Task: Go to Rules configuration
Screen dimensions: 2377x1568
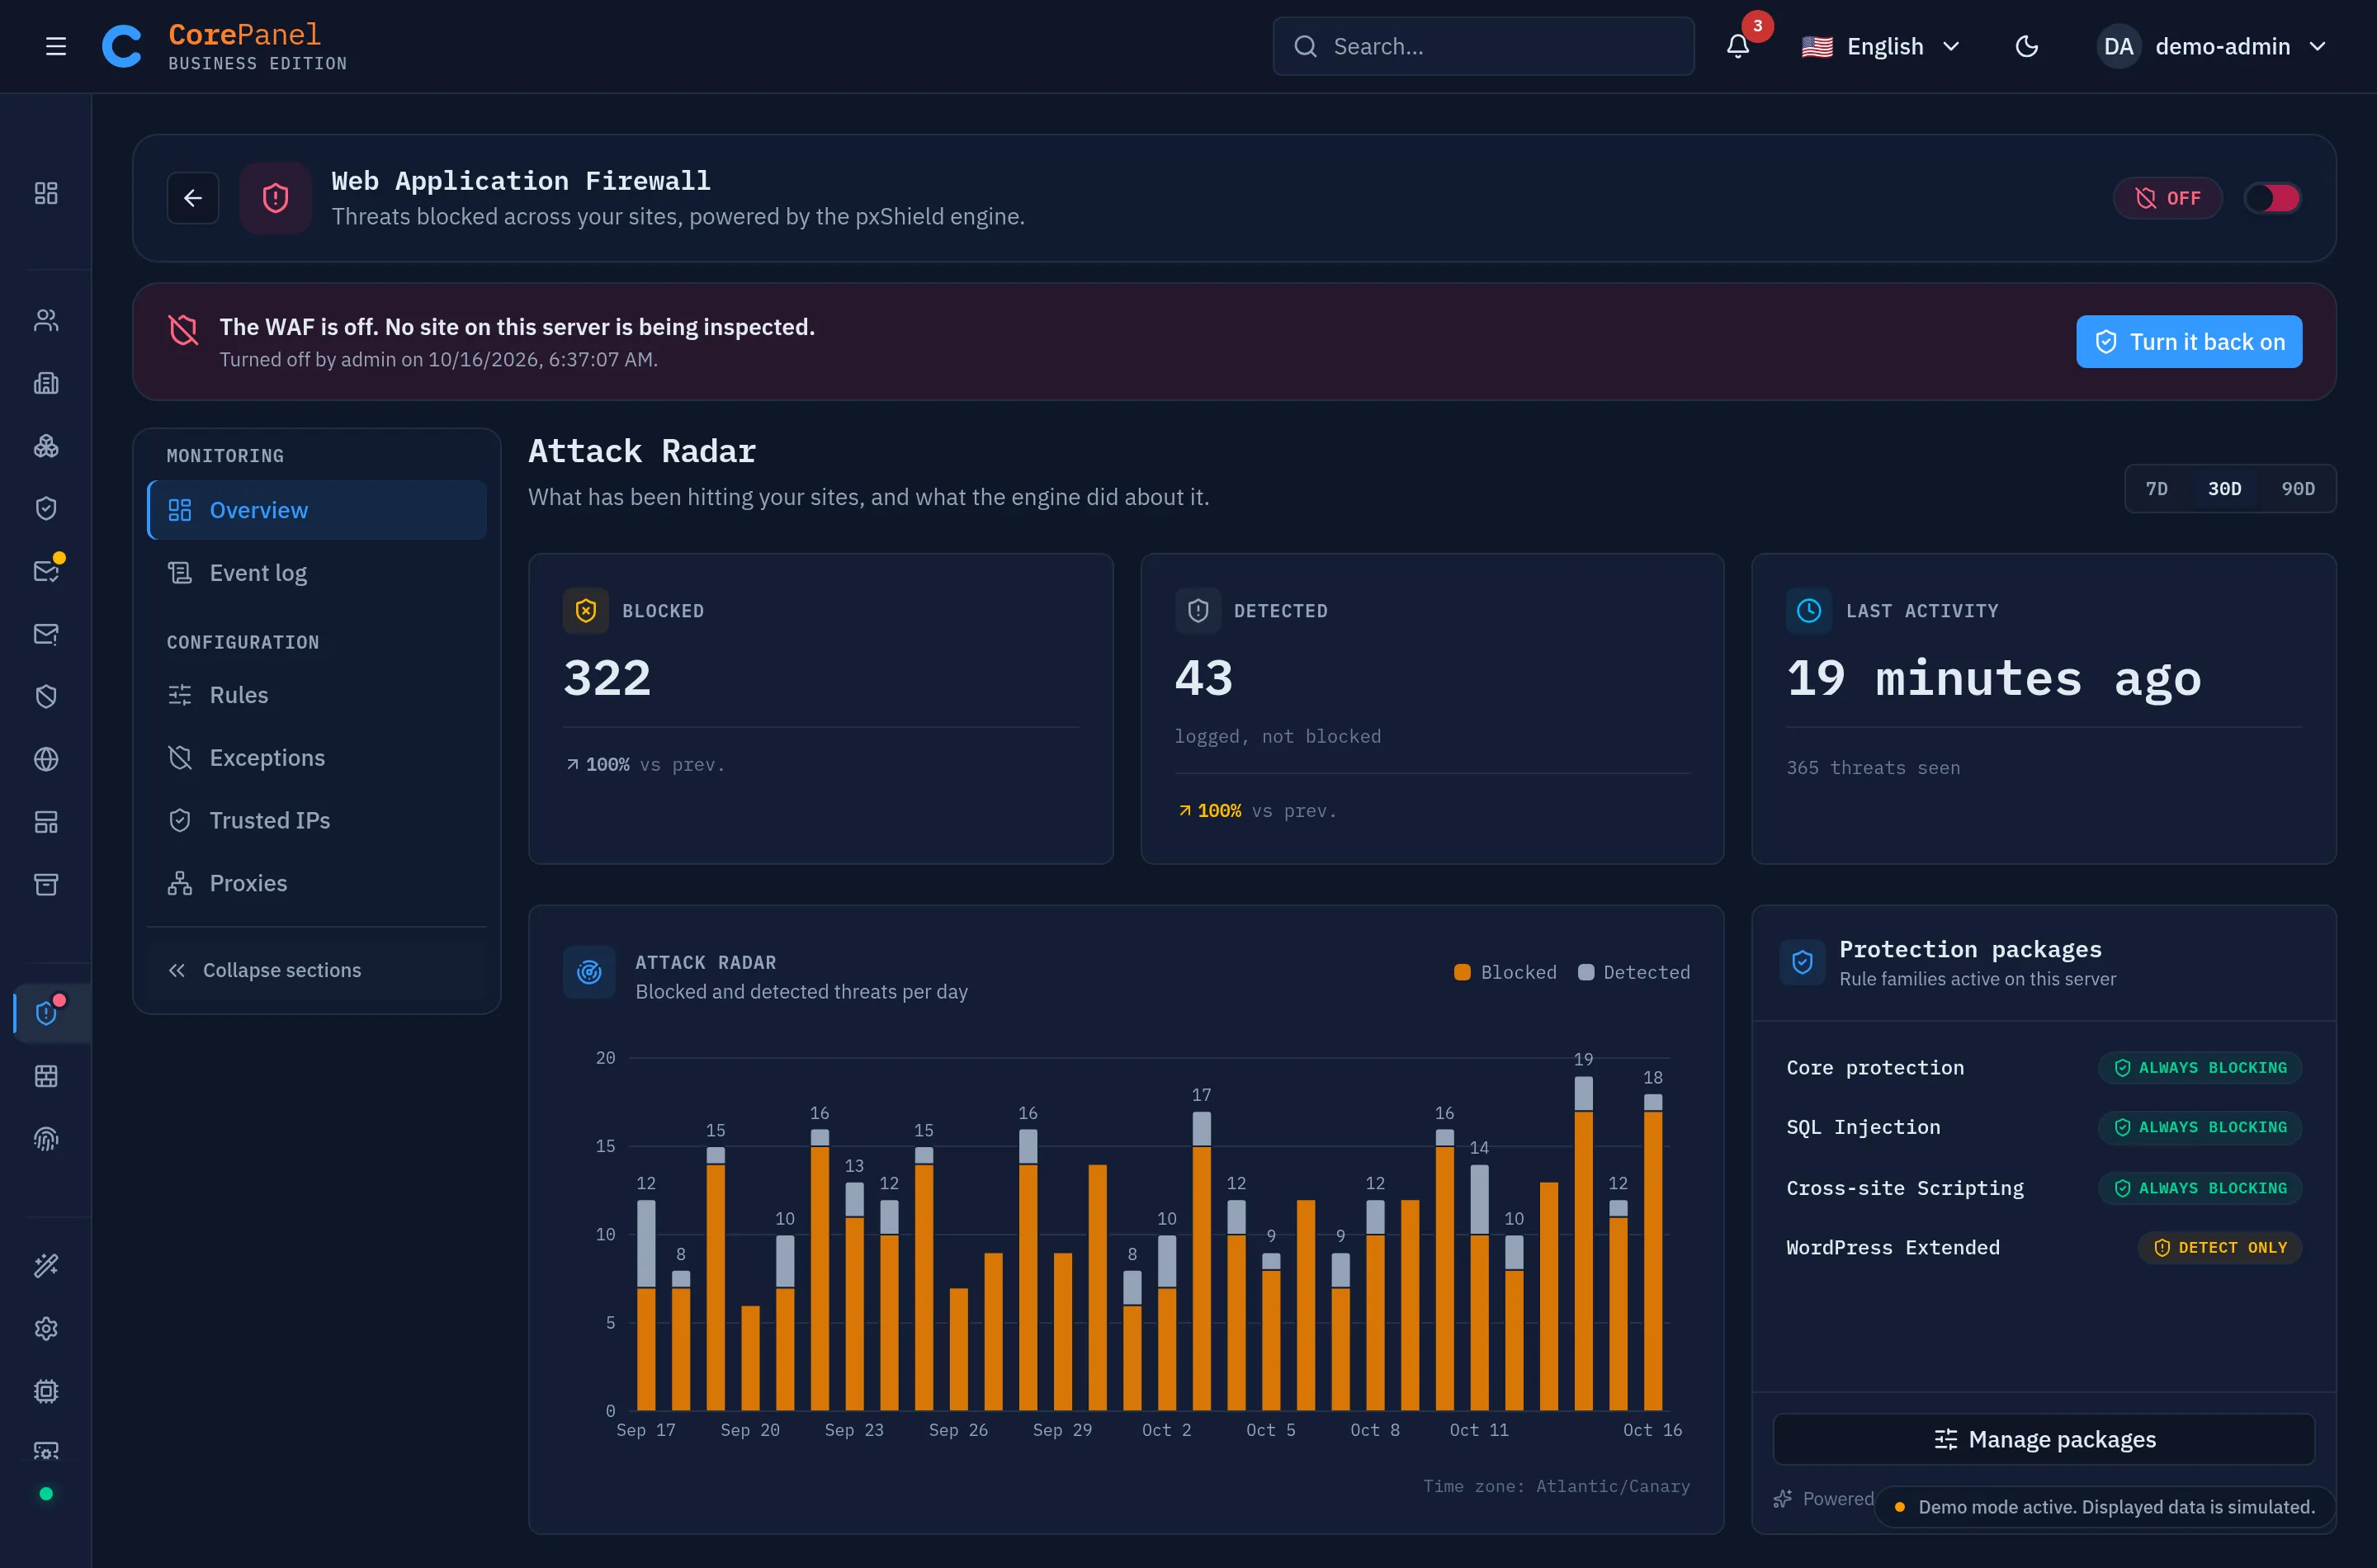Action: click(x=316, y=695)
